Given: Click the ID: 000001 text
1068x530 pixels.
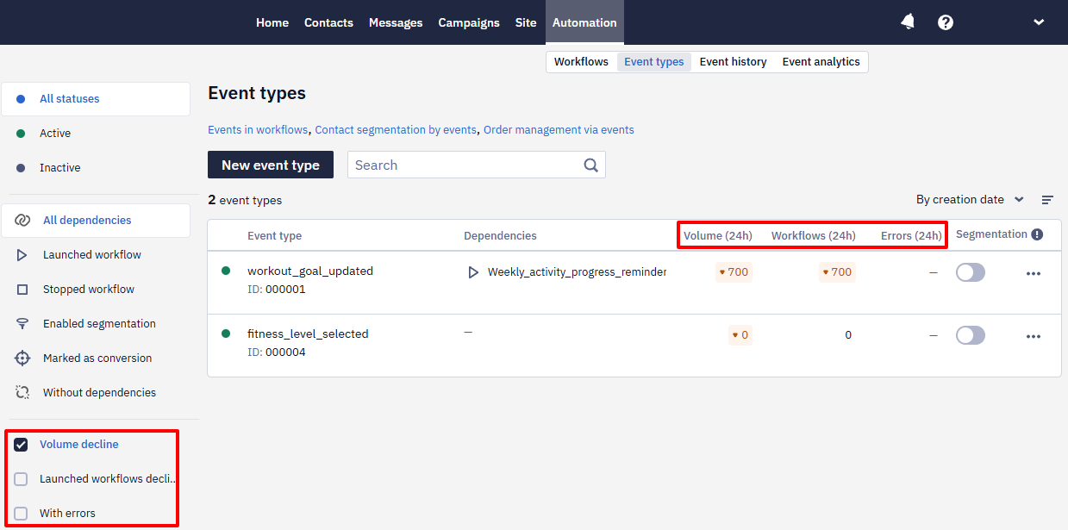Looking at the screenshot, I should [277, 290].
